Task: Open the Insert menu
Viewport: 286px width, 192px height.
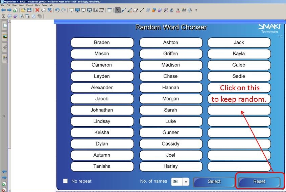Action: coord(21,5)
